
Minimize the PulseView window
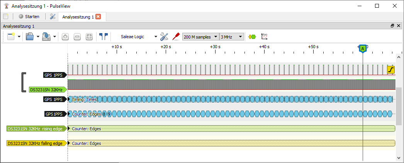[x=359, y=6]
